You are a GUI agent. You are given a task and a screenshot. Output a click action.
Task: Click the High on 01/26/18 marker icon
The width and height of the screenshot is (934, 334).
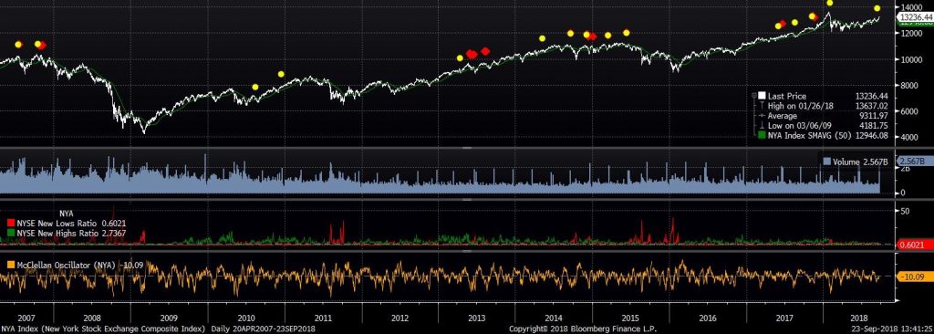pos(762,106)
